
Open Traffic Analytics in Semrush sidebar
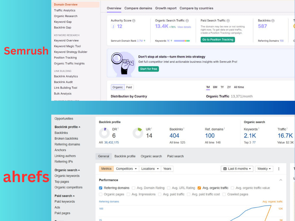(x=65, y=10)
